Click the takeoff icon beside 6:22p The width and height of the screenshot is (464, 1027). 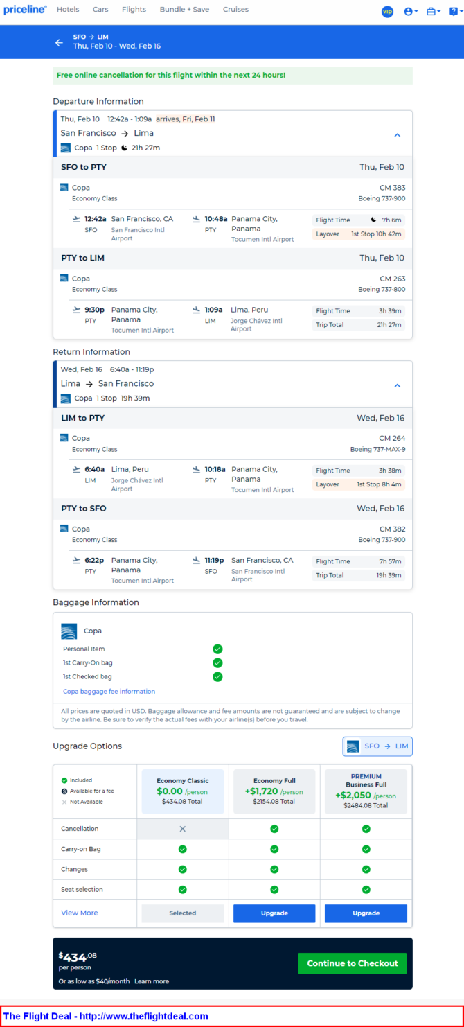click(76, 560)
